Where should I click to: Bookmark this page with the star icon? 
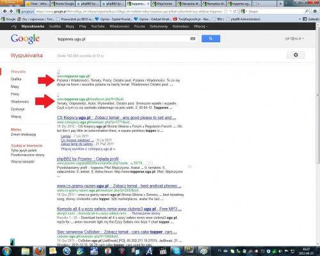click(x=226, y=12)
